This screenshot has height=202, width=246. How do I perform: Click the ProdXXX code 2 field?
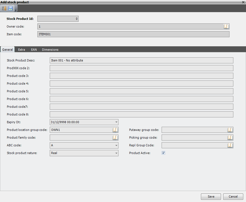pyautogui.click(x=142, y=68)
